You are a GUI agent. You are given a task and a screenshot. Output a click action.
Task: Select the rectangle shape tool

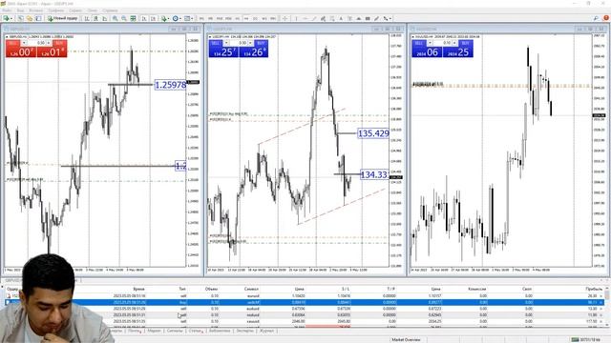coord(368,18)
